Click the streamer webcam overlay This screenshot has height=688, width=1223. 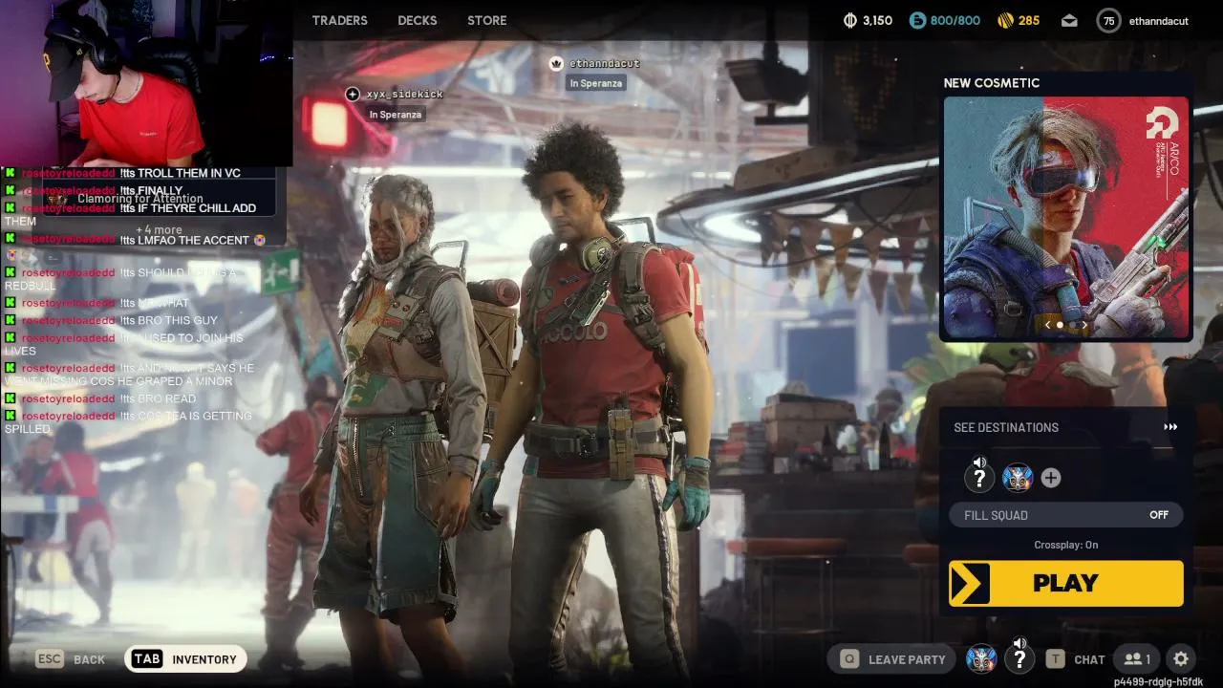146,83
